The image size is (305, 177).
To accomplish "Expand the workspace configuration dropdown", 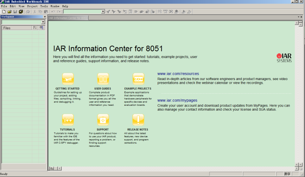I will click(x=43, y=22).
